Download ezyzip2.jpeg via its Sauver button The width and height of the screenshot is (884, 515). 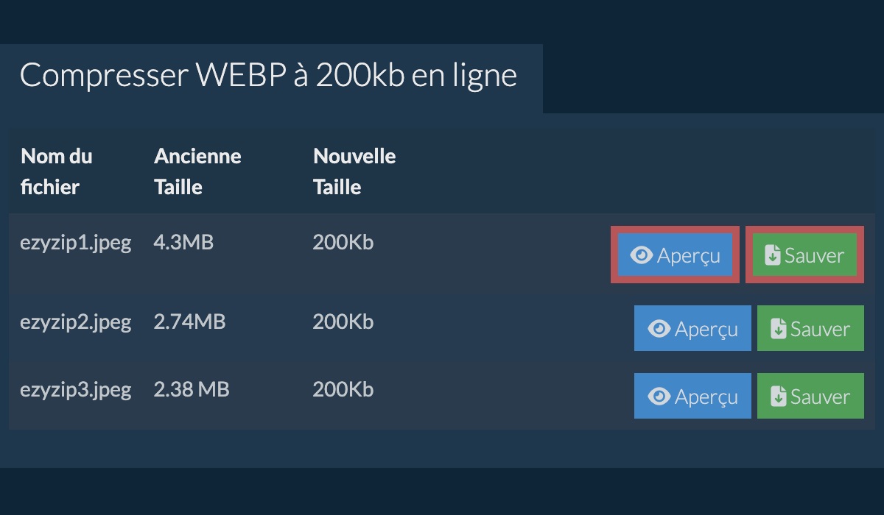point(810,328)
